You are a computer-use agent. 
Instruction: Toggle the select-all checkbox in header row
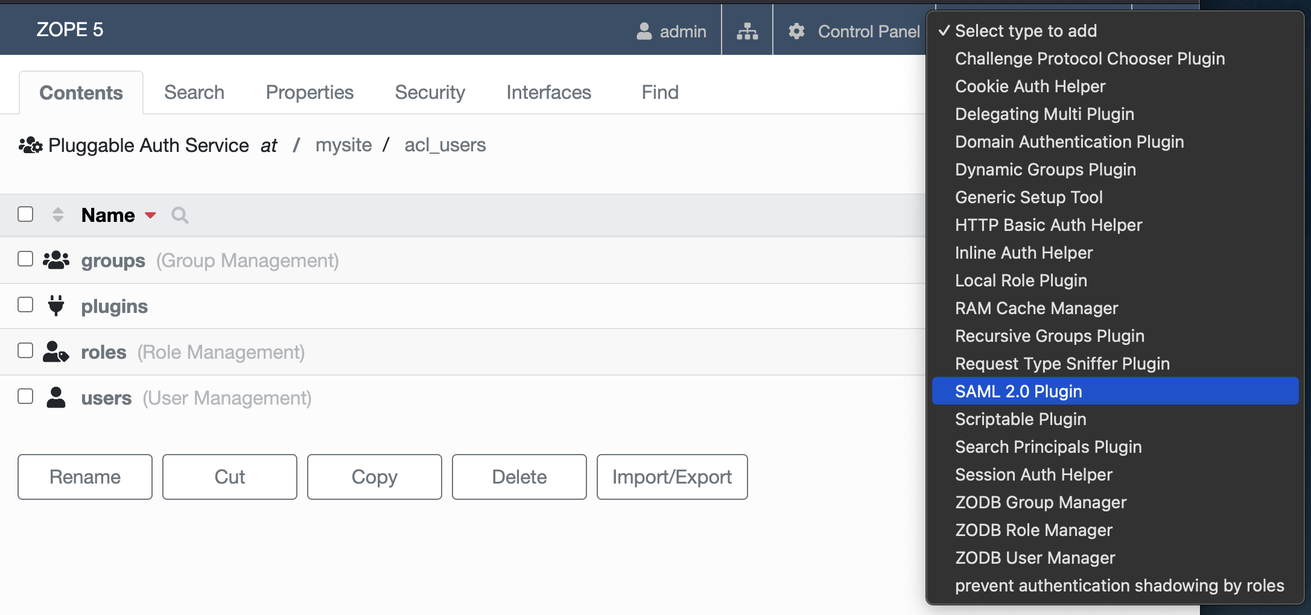pos(25,214)
